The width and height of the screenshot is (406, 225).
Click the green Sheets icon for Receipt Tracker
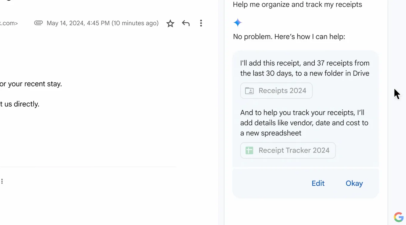click(249, 150)
